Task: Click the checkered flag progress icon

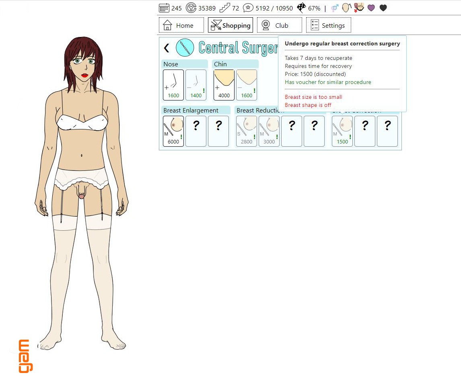Action: click(x=301, y=8)
